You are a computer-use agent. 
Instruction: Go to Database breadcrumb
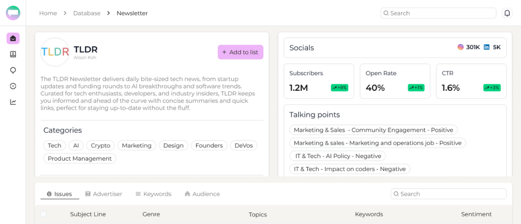(x=87, y=14)
